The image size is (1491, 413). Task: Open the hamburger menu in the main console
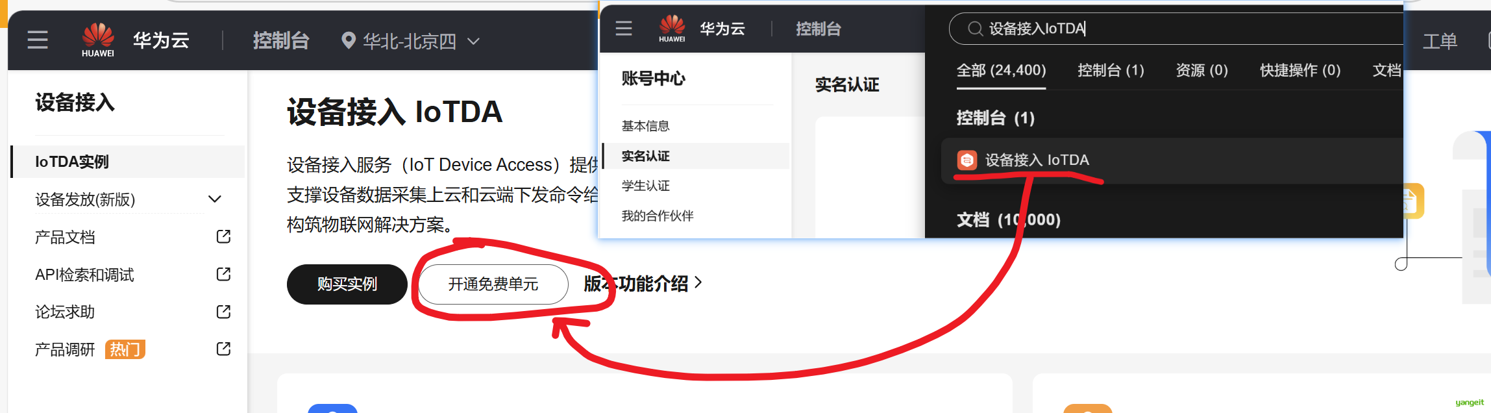coord(38,40)
